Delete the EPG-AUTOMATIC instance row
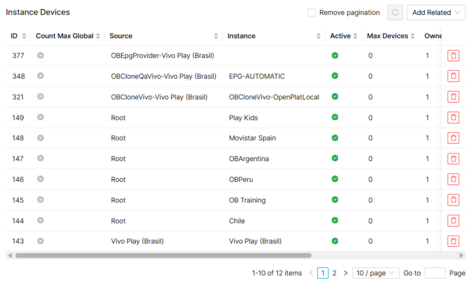 click(x=453, y=76)
